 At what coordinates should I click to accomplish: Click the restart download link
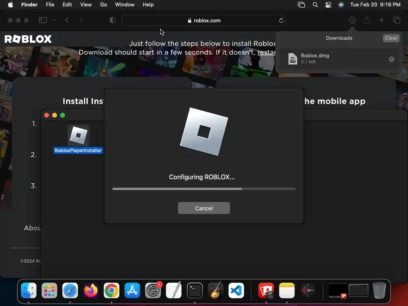point(266,52)
